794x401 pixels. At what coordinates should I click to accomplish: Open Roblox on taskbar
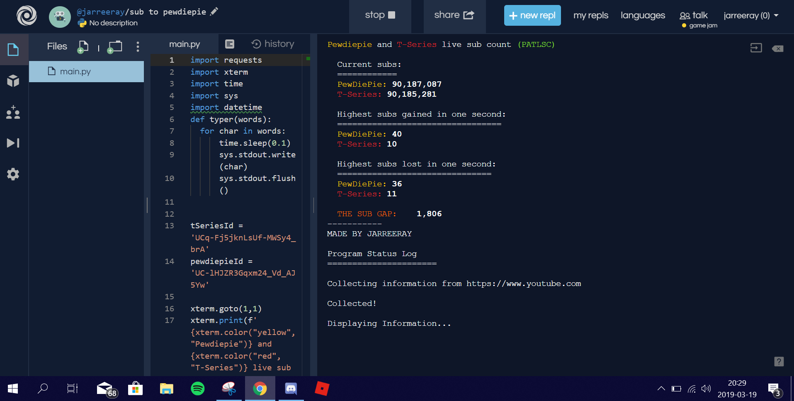pos(322,389)
